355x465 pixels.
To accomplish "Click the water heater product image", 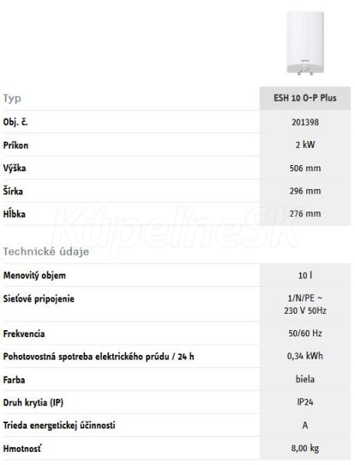I will pos(305,43).
